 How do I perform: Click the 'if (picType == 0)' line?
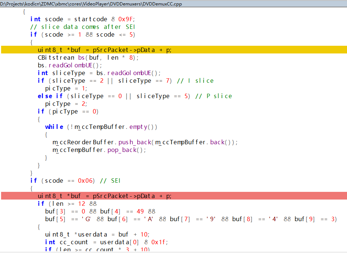click(x=68, y=111)
